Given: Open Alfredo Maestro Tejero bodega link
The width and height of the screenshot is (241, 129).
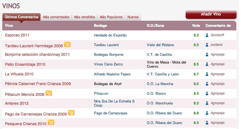Looking at the screenshot, I should [x=112, y=74].
